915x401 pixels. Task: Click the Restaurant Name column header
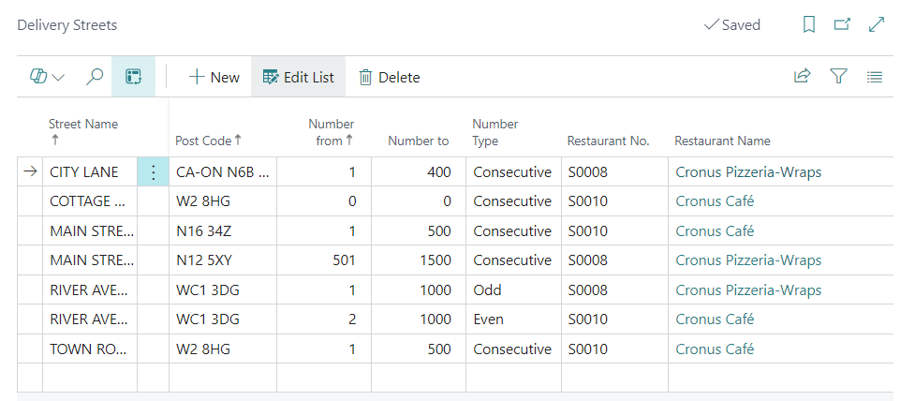[x=722, y=141]
